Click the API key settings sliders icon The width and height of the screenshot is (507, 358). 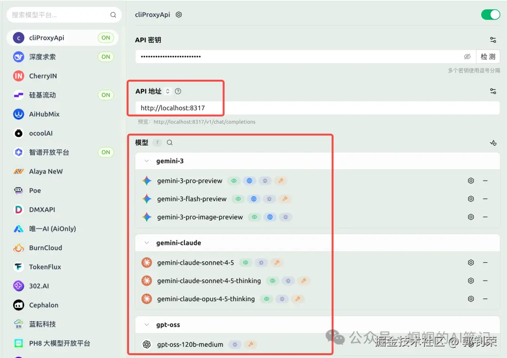click(x=493, y=39)
